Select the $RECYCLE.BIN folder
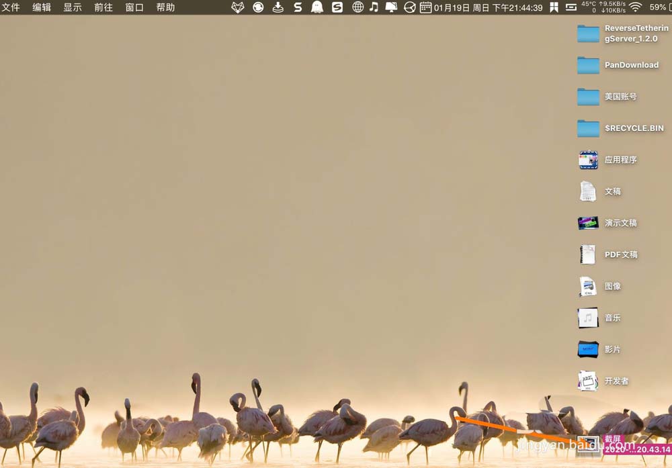 (588, 128)
